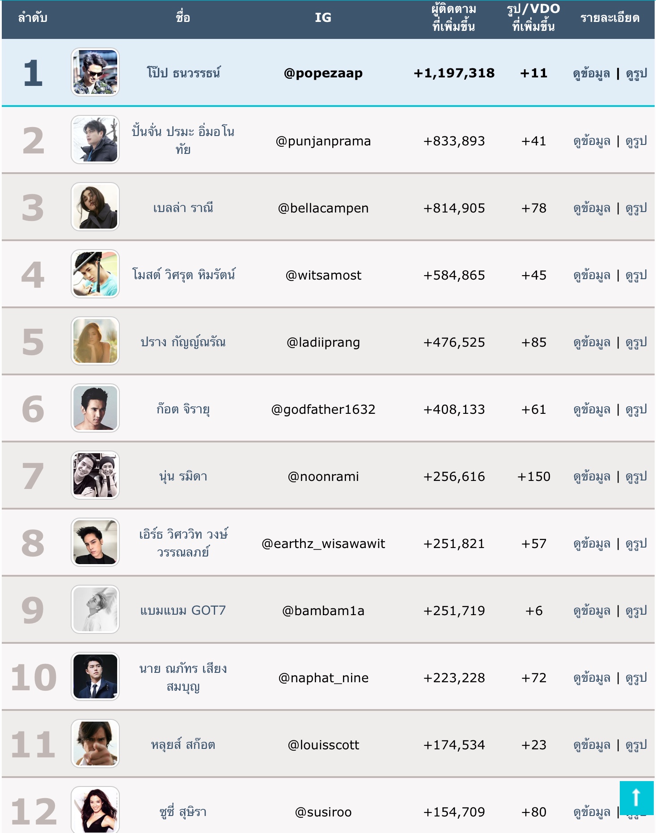This screenshot has width=656, height=833.
Task: Select the name link แบมแบม GOT7
Action: (183, 611)
